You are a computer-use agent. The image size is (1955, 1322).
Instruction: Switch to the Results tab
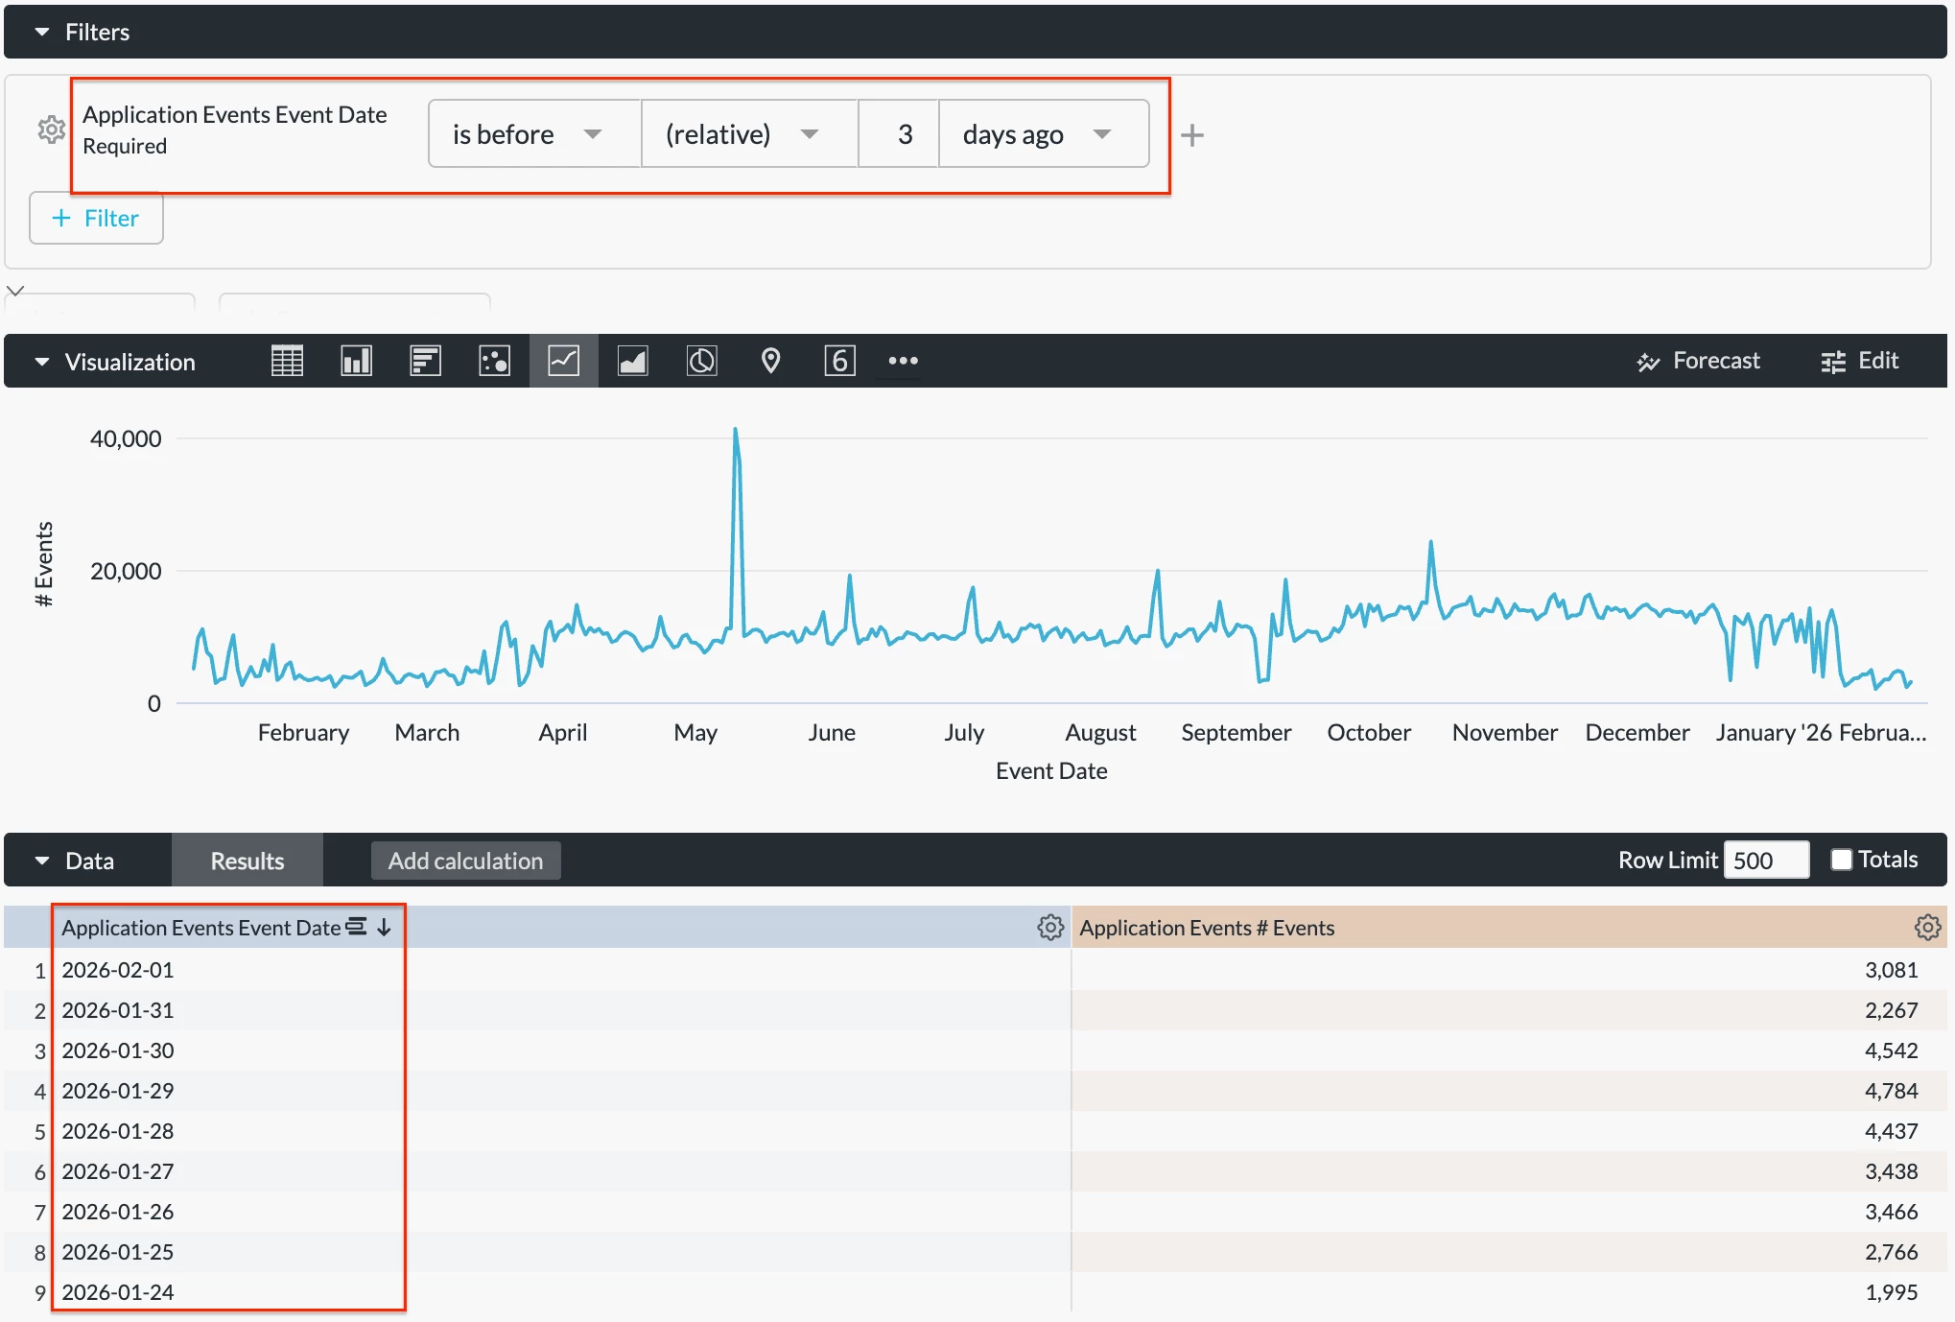(247, 861)
